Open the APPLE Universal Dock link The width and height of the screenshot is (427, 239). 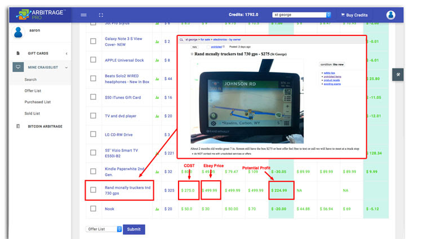click(124, 60)
